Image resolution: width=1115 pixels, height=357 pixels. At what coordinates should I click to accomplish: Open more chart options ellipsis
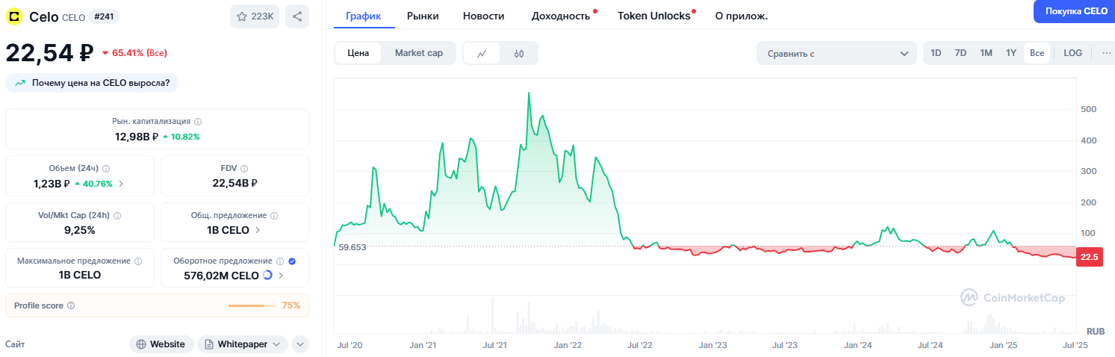[x=1107, y=53]
